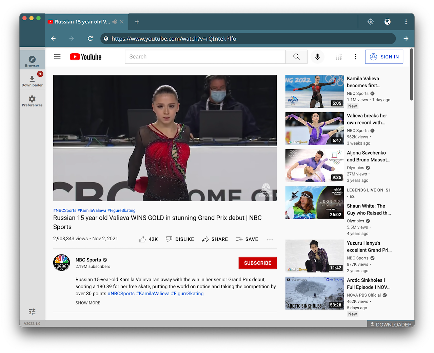SAVE the video to a playlist
Image resolution: width=434 pixels, height=353 pixels.
(247, 239)
